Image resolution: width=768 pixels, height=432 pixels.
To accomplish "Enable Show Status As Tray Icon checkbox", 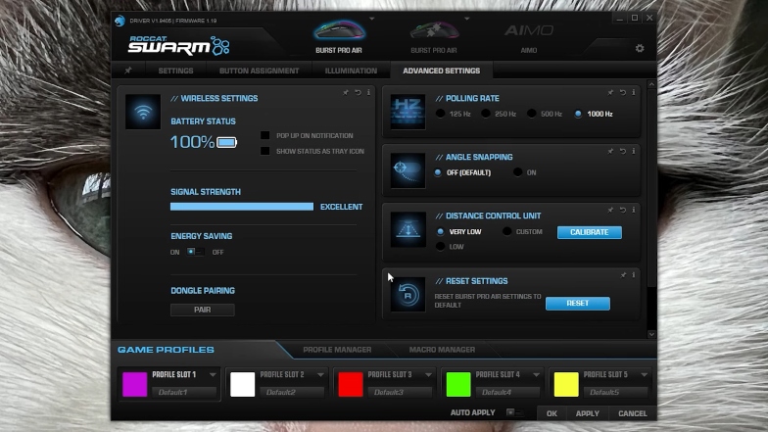I will point(264,151).
